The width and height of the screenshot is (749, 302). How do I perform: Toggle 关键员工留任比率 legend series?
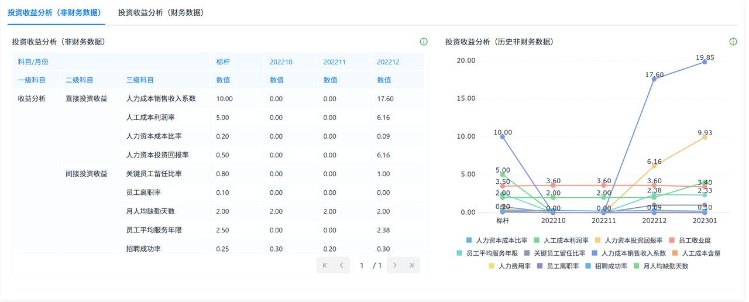(x=555, y=253)
